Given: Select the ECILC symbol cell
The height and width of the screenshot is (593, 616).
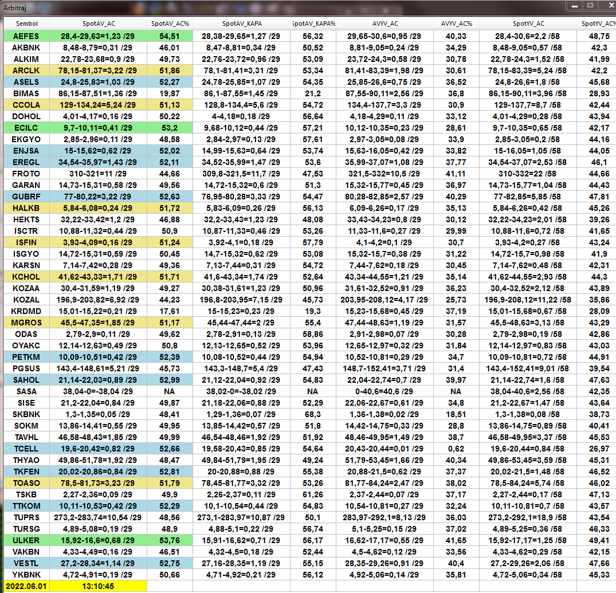Looking at the screenshot, I should point(26,128).
